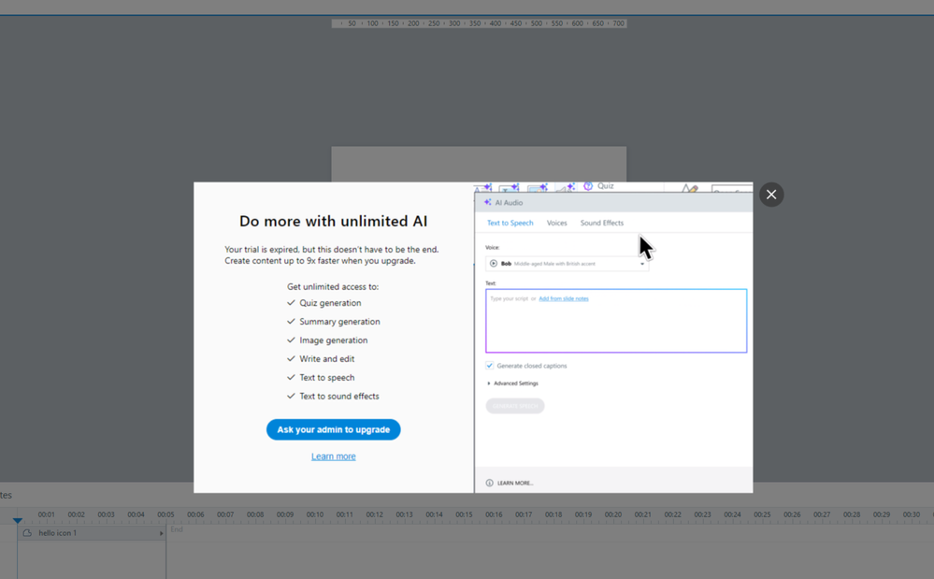
Task: Switch to the Voices tab
Action: click(557, 223)
